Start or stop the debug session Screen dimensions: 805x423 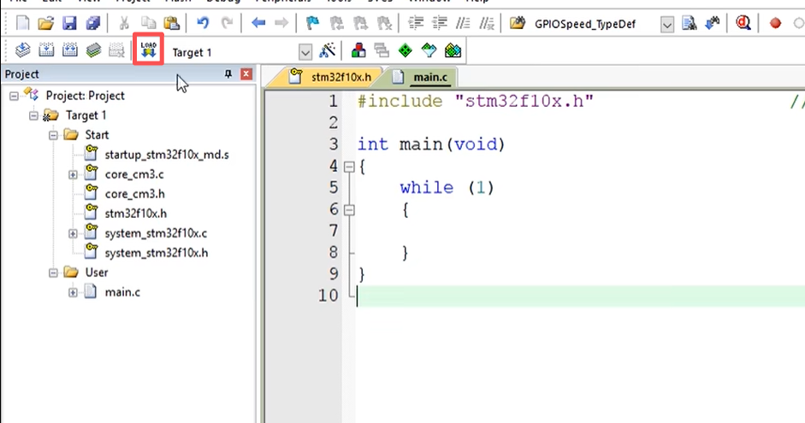coord(743,23)
